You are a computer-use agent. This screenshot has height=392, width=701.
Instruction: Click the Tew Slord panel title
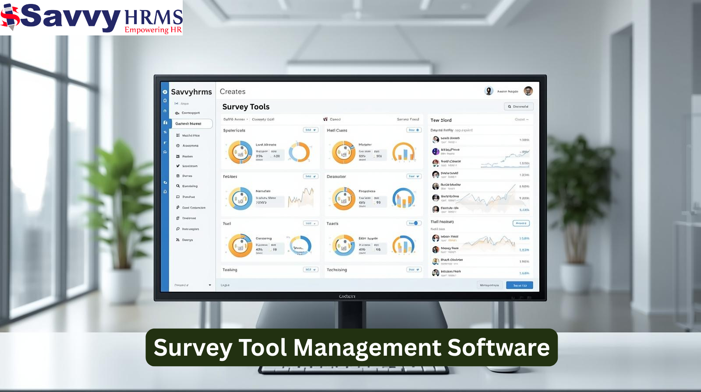pos(441,120)
